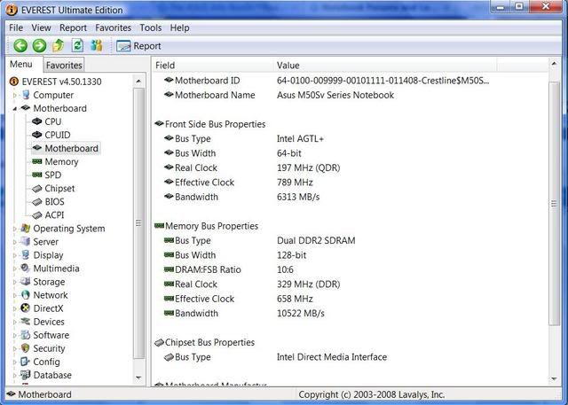Open the Tools menu
Screen dimensions: 568x405
(151, 27)
